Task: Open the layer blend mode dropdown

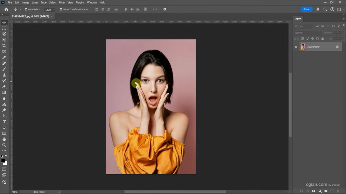Action: tap(308, 33)
